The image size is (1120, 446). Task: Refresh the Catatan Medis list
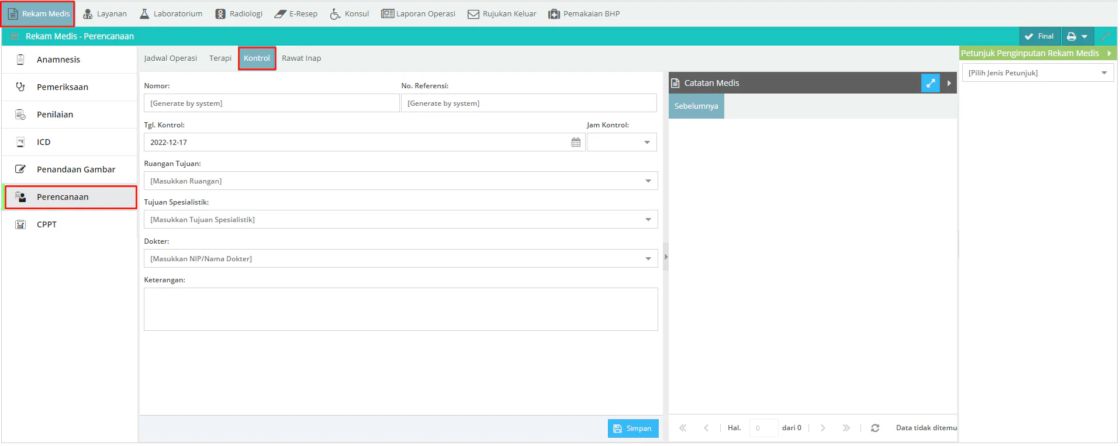[x=875, y=428]
